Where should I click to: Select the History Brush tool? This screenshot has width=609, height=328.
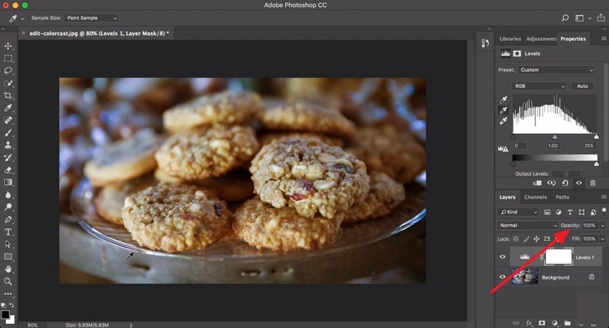point(8,158)
